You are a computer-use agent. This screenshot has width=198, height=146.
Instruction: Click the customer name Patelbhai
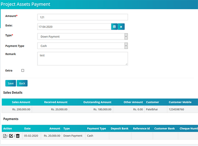(152, 109)
